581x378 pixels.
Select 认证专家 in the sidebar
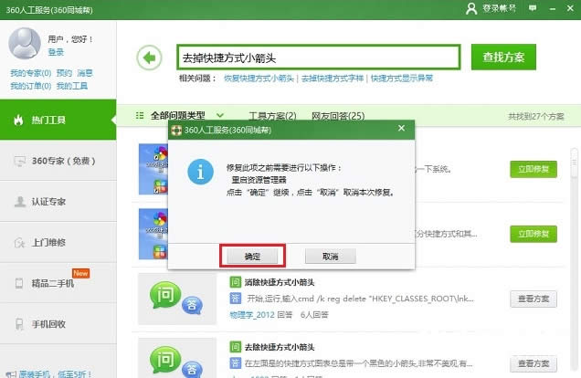pyautogui.click(x=58, y=202)
